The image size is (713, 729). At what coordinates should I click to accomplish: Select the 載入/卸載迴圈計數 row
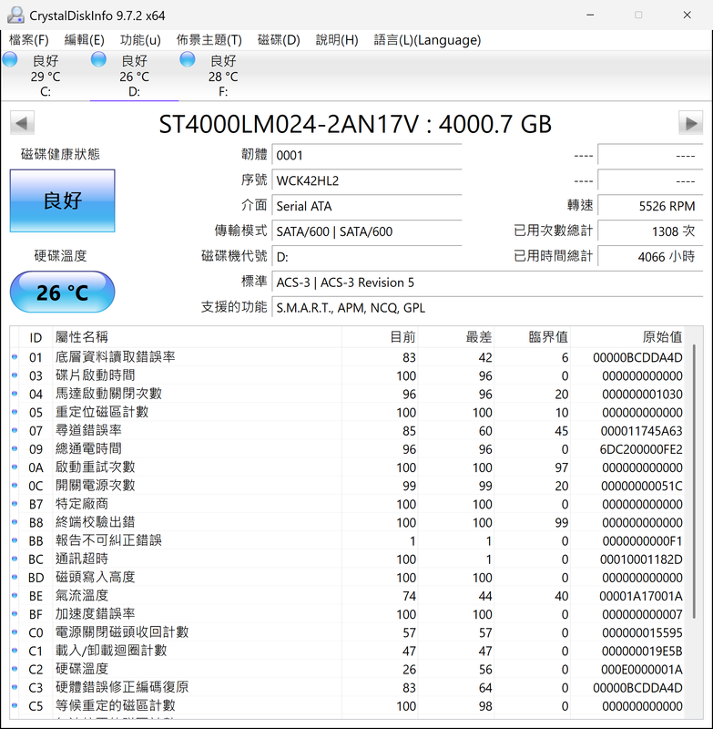[348, 651]
